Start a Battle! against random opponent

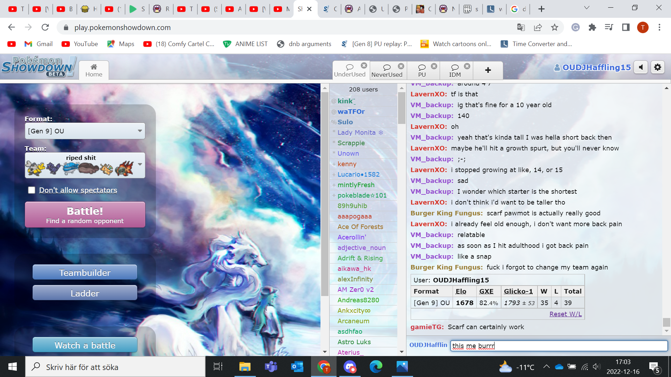pos(85,215)
